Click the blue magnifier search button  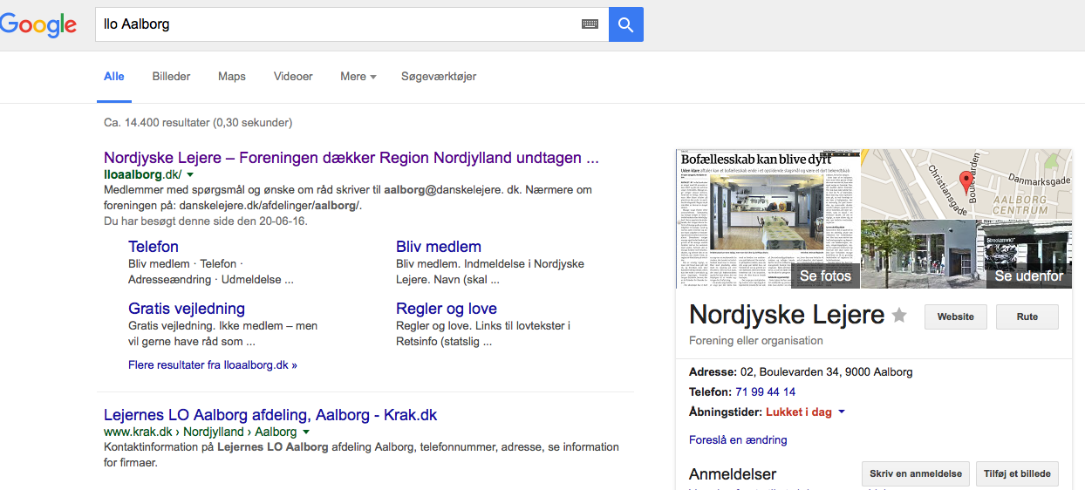tap(625, 24)
